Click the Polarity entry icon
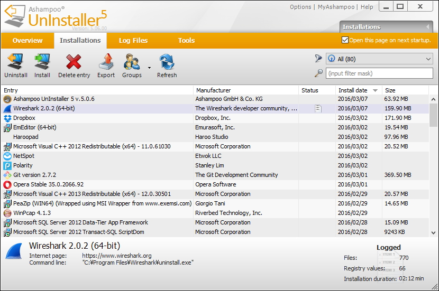The height and width of the screenshot is (291, 439). (7, 165)
